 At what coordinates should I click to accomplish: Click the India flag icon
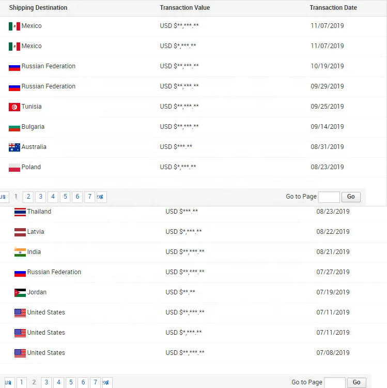tap(20, 252)
